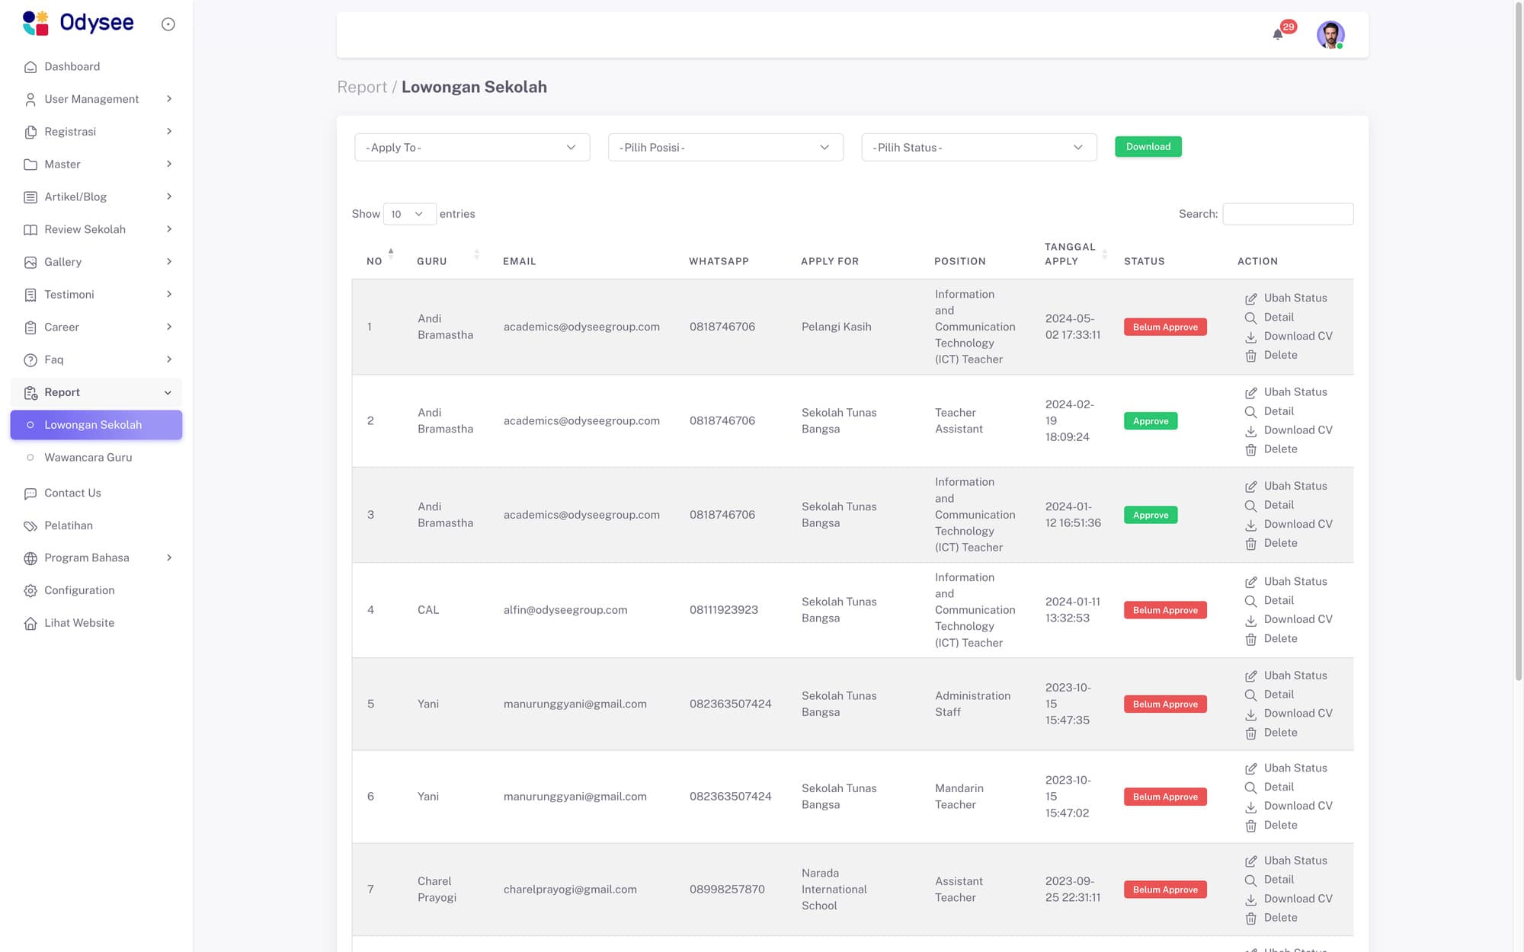Image resolution: width=1524 pixels, height=952 pixels.
Task: Click the trash Delete icon in row 4
Action: pos(1250,640)
